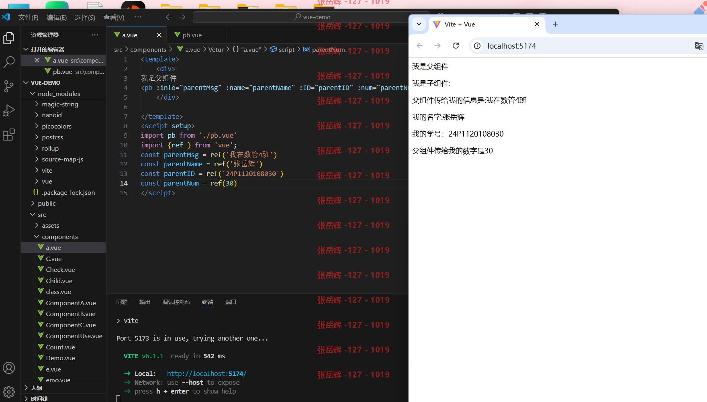707x402 pixels.
Task: Open the localhost:5174 link in terminal
Action: click(206, 373)
